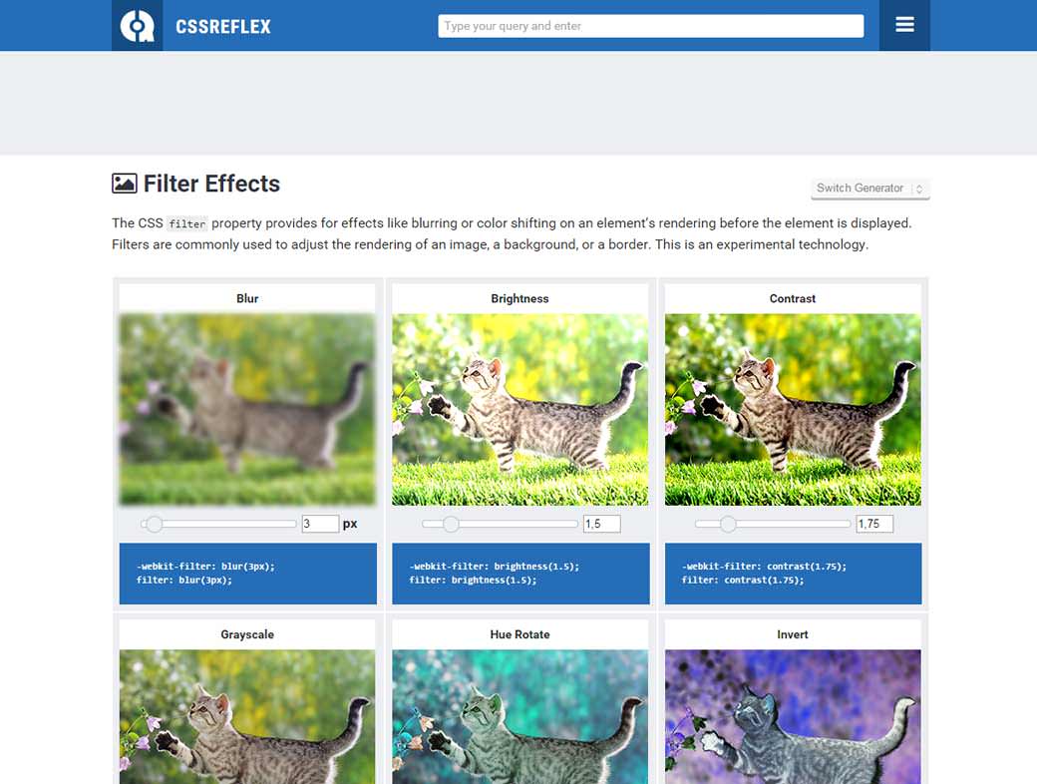Click the picture icon beside Filter Effects heading

pyautogui.click(x=123, y=183)
